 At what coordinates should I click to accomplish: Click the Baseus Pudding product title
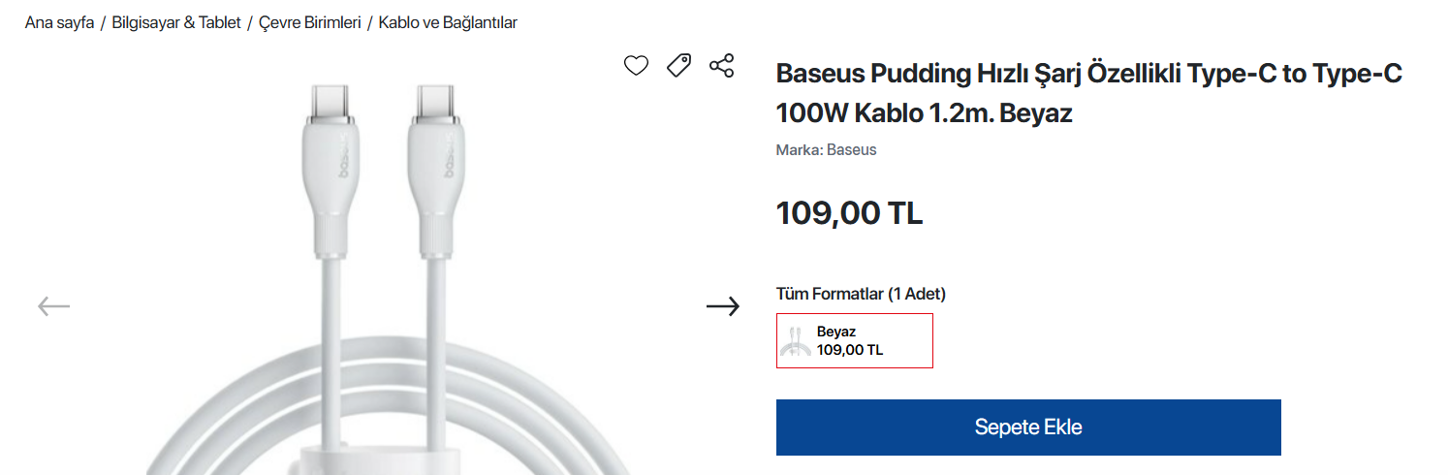click(1089, 93)
